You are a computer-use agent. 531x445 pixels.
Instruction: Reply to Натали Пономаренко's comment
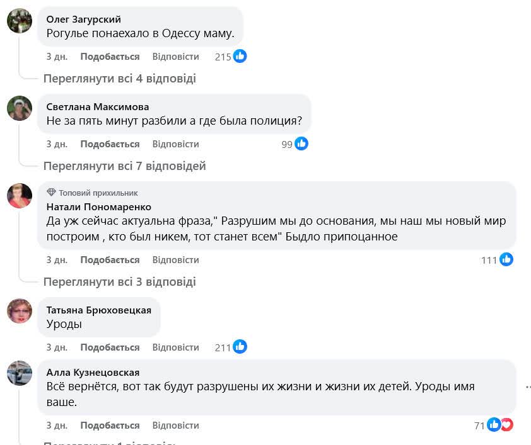click(x=175, y=260)
